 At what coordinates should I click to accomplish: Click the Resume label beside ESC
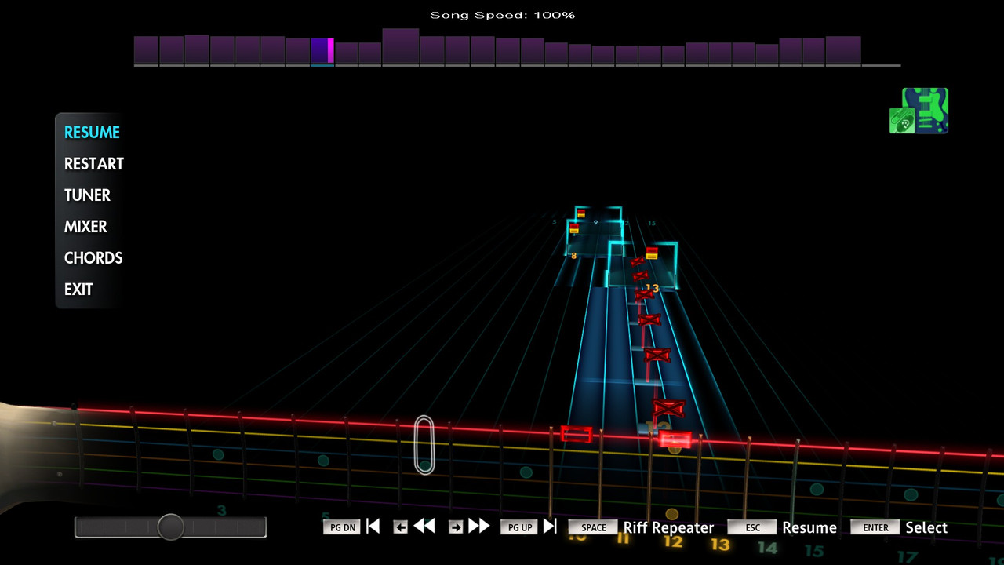point(809,527)
